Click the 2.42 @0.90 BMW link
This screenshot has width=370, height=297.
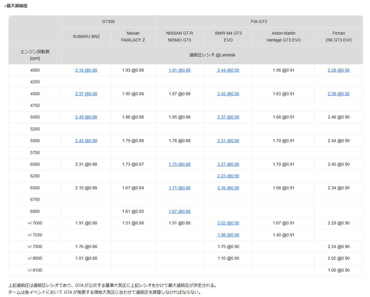click(228, 94)
